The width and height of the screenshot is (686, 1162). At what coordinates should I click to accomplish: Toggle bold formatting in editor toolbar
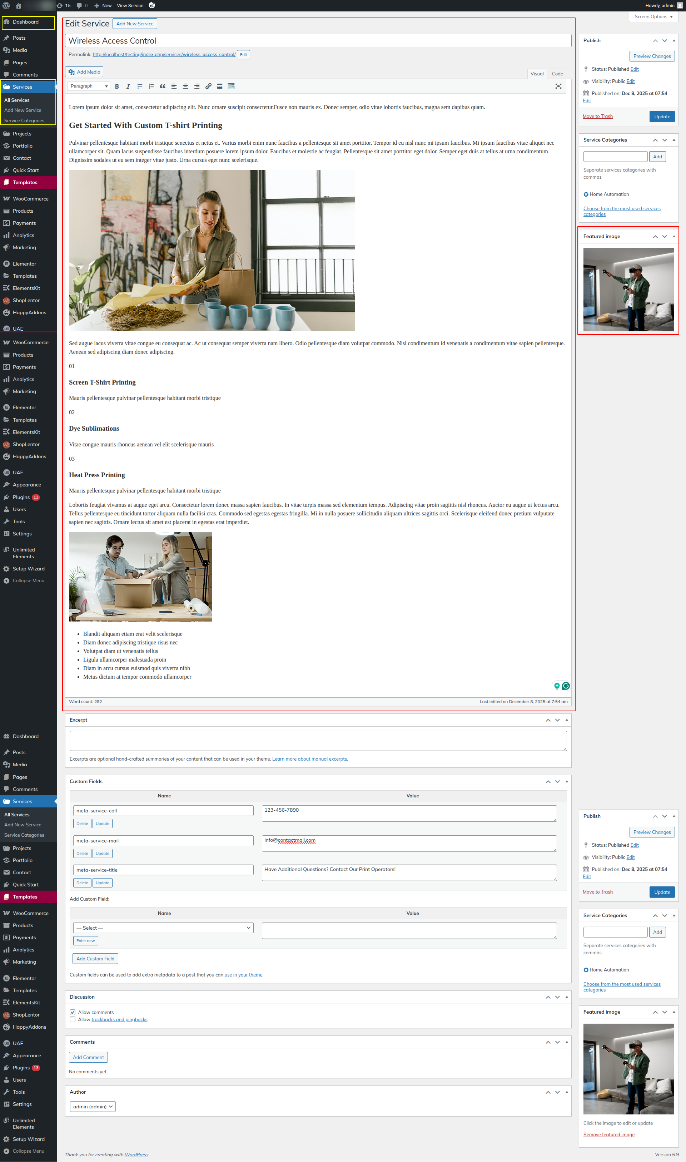tap(117, 86)
